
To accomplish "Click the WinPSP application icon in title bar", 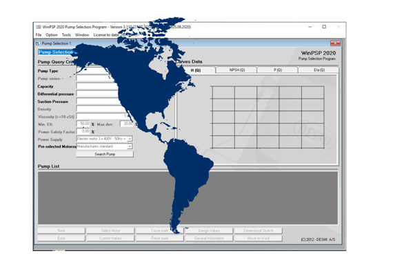I will coord(39,27).
